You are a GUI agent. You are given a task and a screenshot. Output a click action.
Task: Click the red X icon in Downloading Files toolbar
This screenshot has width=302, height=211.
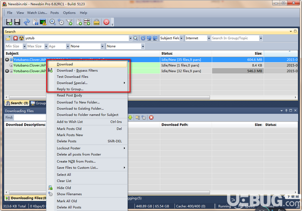pos(152,118)
